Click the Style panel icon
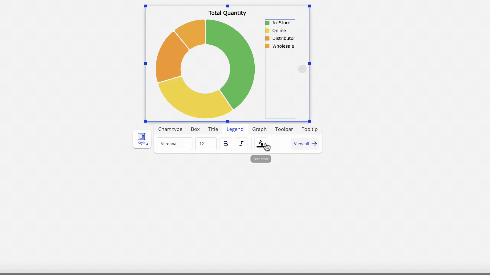The width and height of the screenshot is (490, 275). click(x=142, y=139)
